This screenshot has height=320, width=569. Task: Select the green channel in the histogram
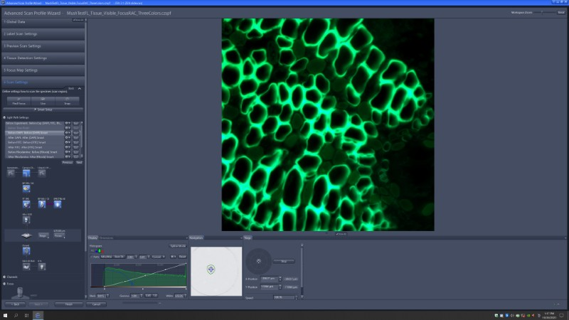[x=100, y=250]
